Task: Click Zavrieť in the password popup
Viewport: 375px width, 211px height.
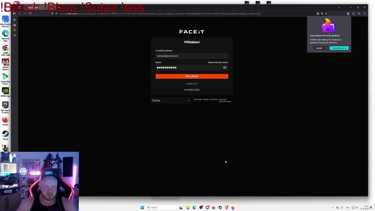Action: tap(319, 48)
